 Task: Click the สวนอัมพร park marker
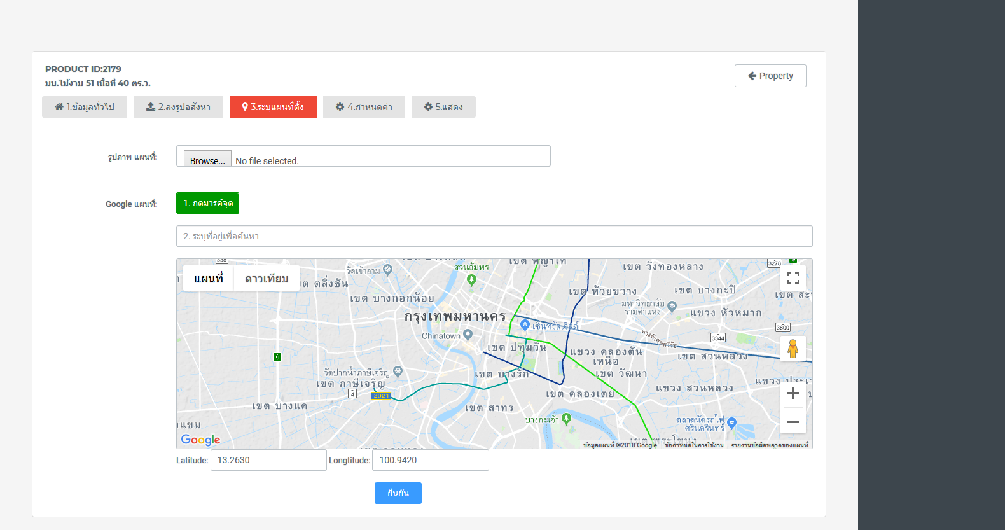471,279
